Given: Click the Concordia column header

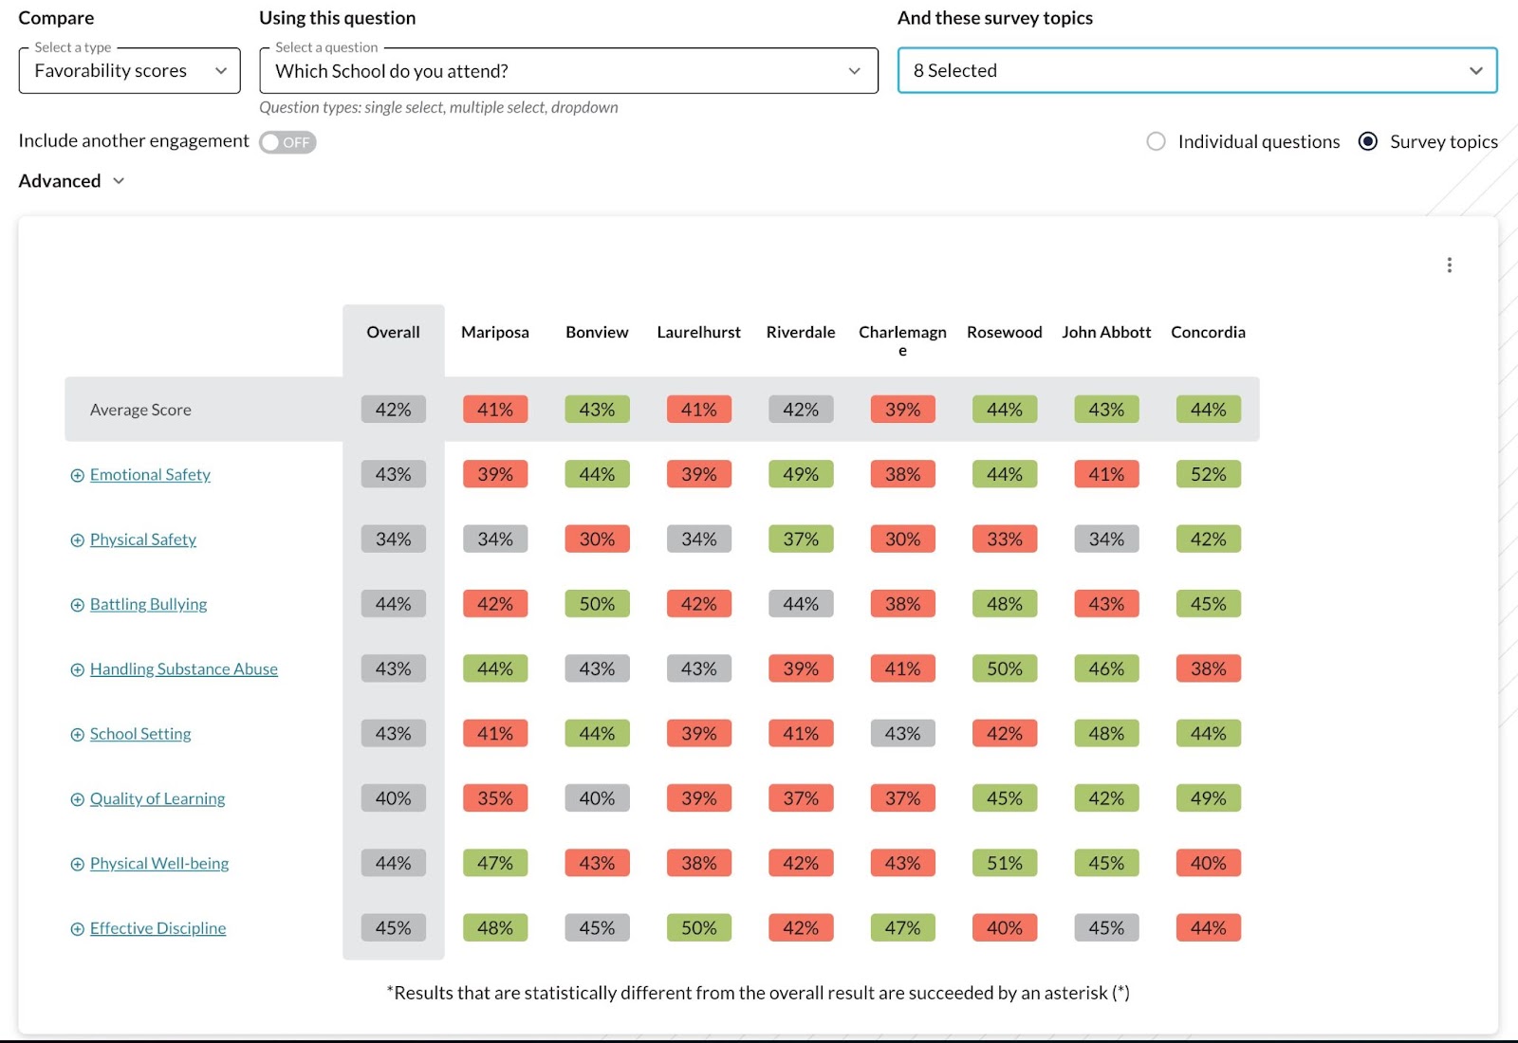Looking at the screenshot, I should point(1209,333).
